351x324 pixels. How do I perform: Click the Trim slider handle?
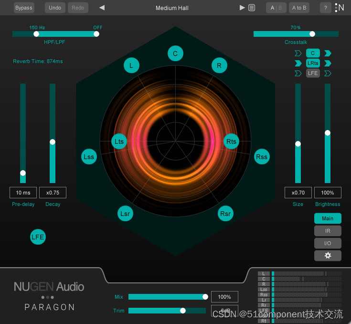pos(183,310)
